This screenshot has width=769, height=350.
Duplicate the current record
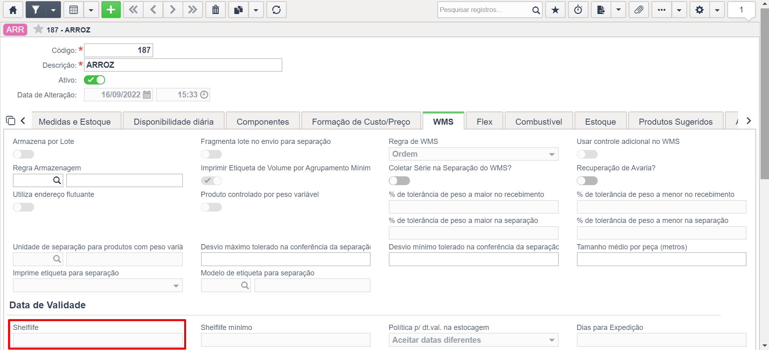coord(239,10)
